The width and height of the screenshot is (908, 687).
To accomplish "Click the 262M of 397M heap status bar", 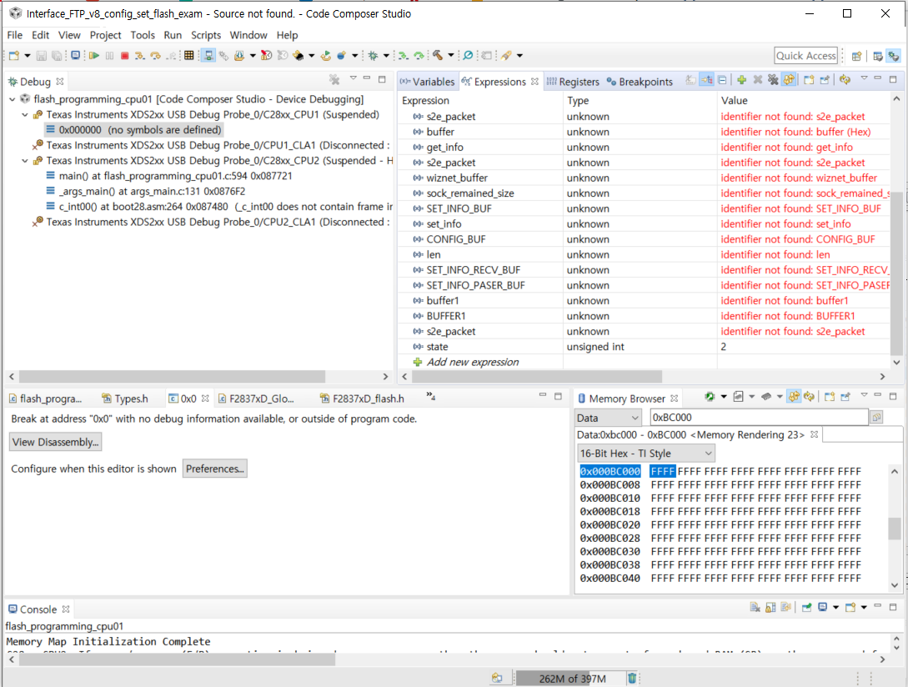I will (570, 679).
